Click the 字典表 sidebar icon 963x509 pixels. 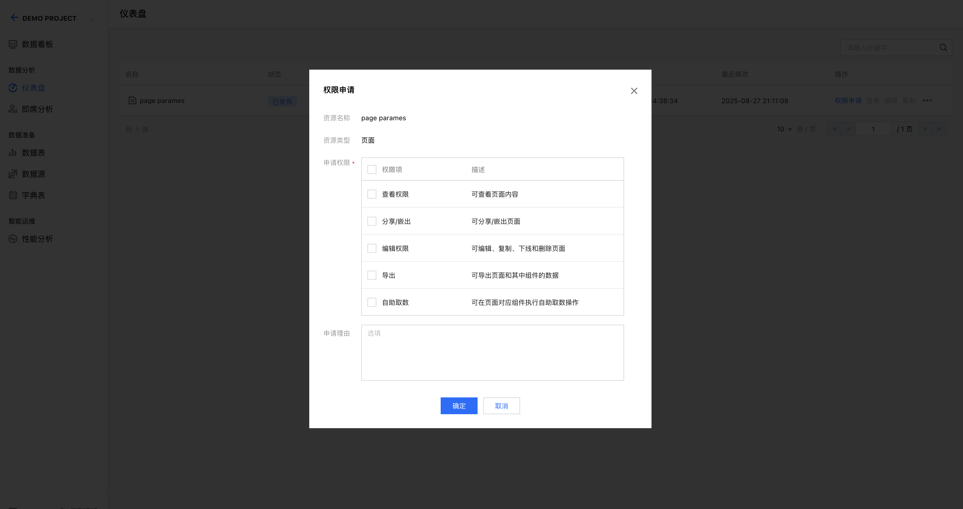[x=13, y=195]
